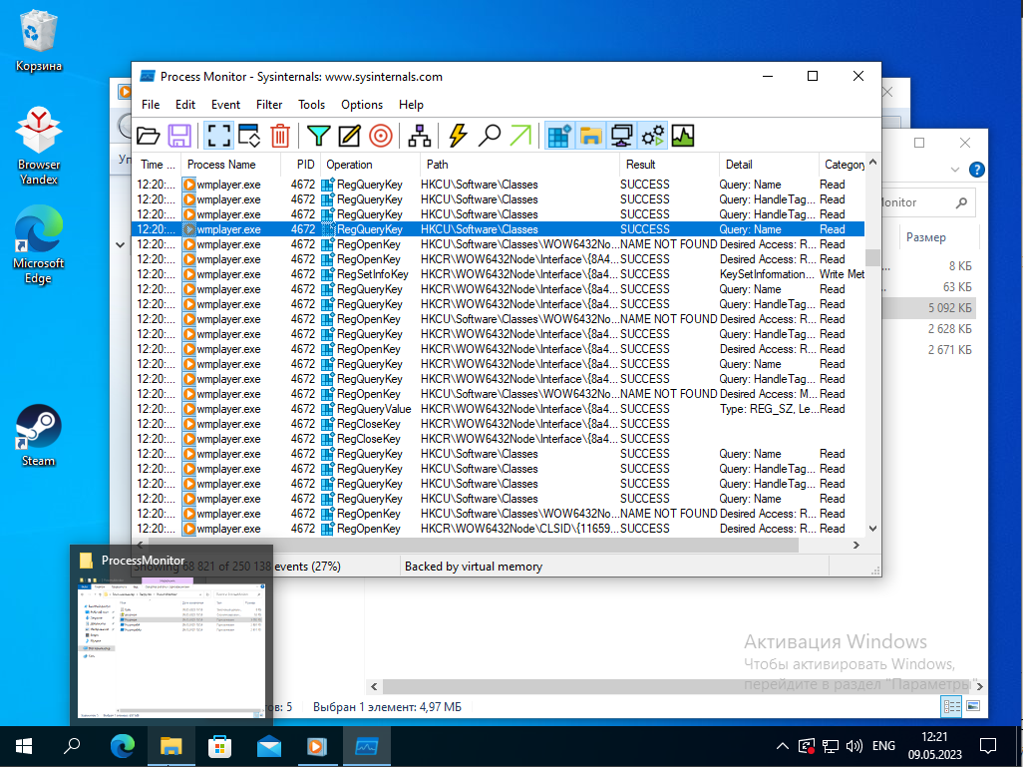Open the Steam desktop icon
The height and width of the screenshot is (767, 1023).
click(x=39, y=436)
